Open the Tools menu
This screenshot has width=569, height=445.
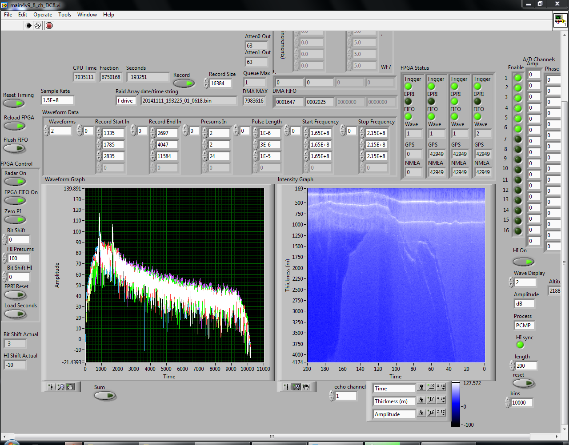click(64, 15)
